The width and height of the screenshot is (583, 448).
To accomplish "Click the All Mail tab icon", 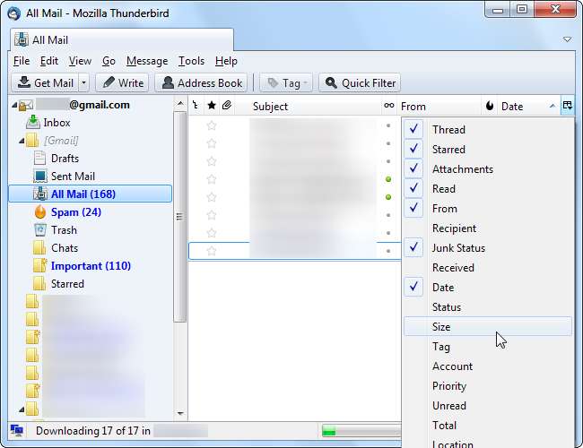I will click(22, 39).
